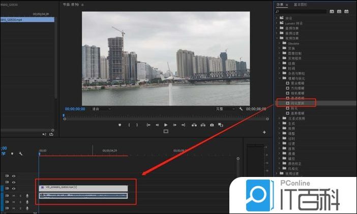Select the video clip on the timeline
This screenshot has width=357, height=214.
83,188
